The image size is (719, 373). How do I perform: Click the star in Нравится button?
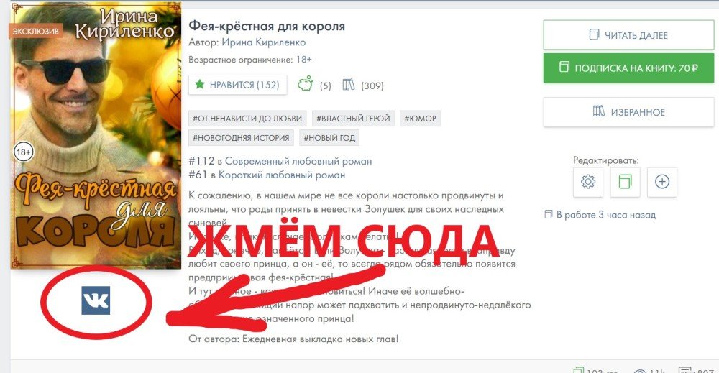[199, 84]
